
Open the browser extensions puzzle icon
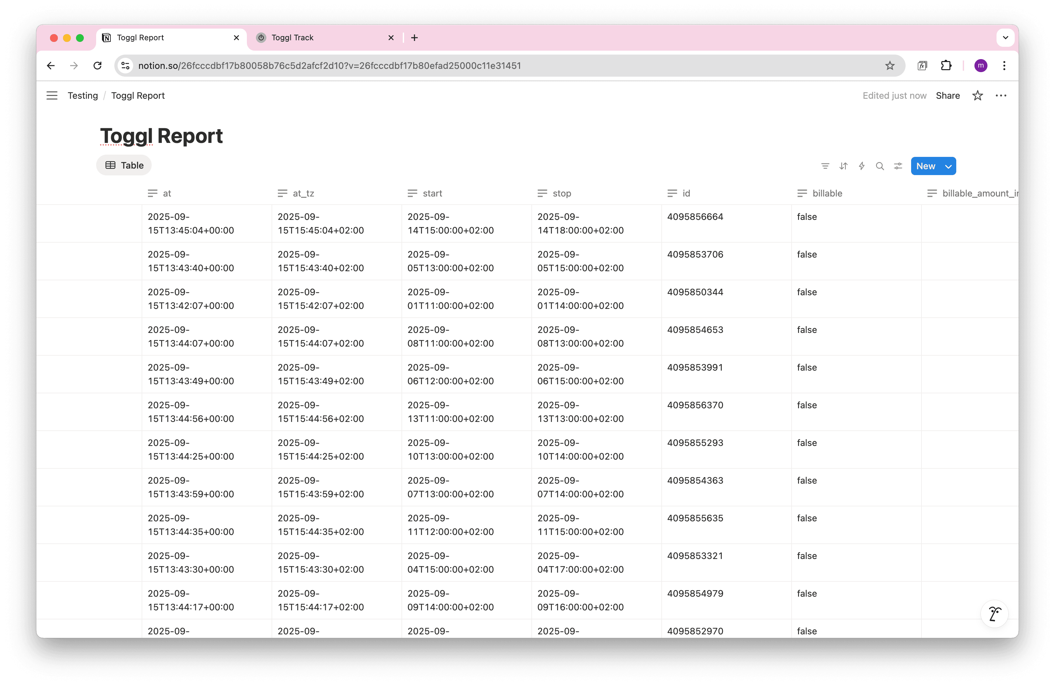pyautogui.click(x=946, y=66)
